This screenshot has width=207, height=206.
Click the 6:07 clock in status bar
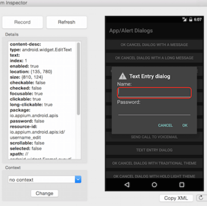(x=198, y=19)
